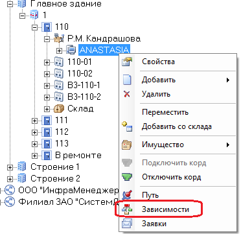Select the Главное здание tree label
The height and width of the screenshot is (234, 241).
66,4
